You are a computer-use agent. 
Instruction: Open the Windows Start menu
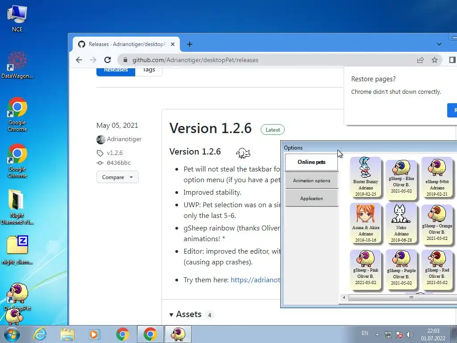12,334
